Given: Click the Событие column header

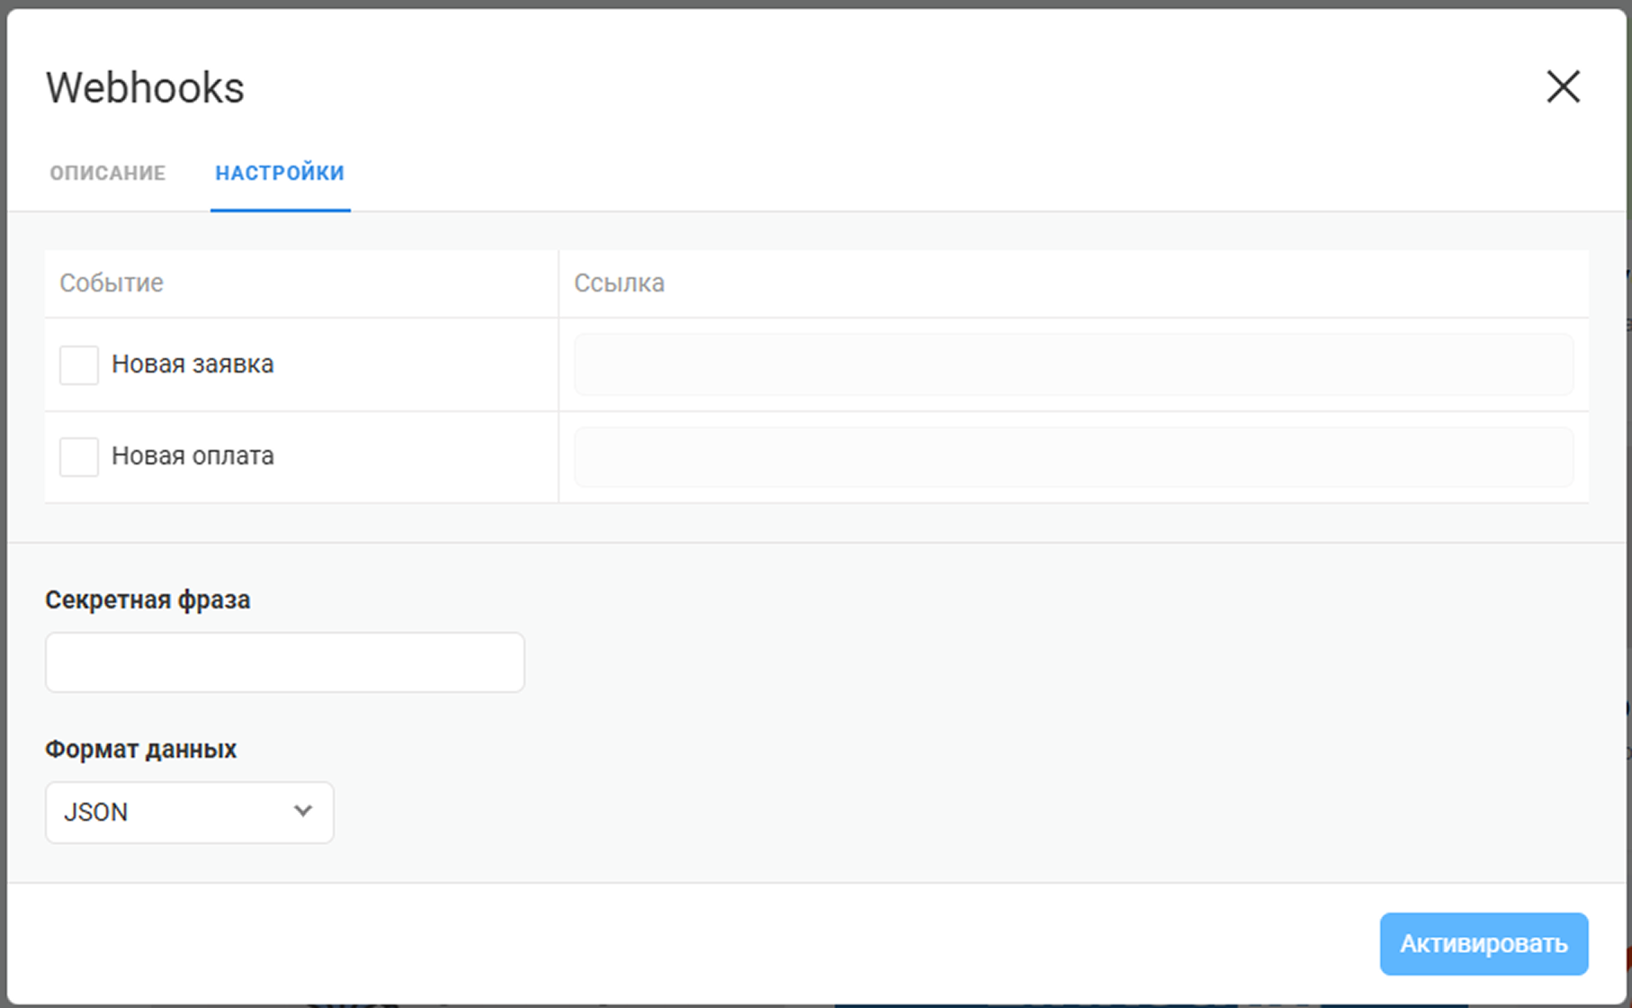Looking at the screenshot, I should (x=111, y=283).
